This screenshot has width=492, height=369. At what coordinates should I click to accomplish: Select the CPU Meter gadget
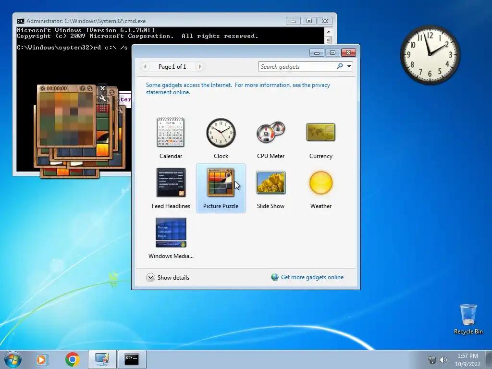pos(271,138)
